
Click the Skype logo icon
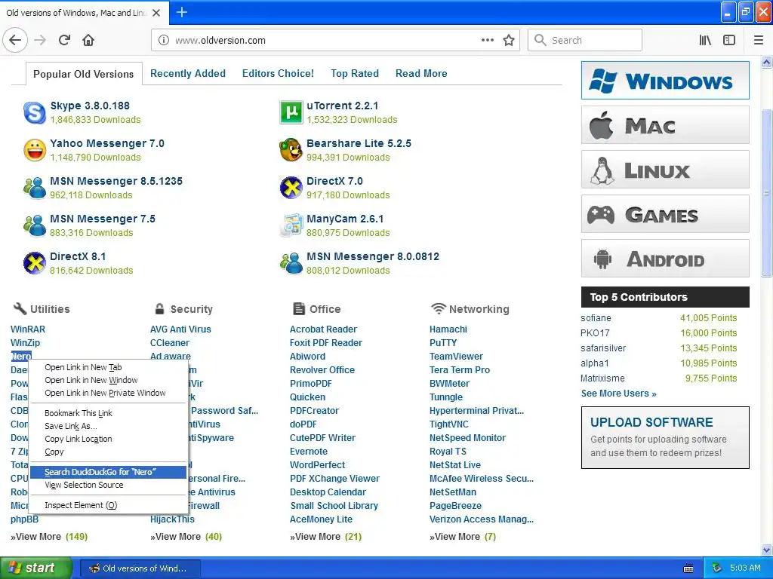(x=35, y=113)
